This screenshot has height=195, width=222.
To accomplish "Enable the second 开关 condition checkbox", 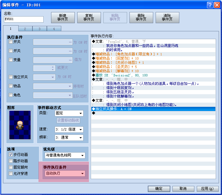I will coord(11,51).
